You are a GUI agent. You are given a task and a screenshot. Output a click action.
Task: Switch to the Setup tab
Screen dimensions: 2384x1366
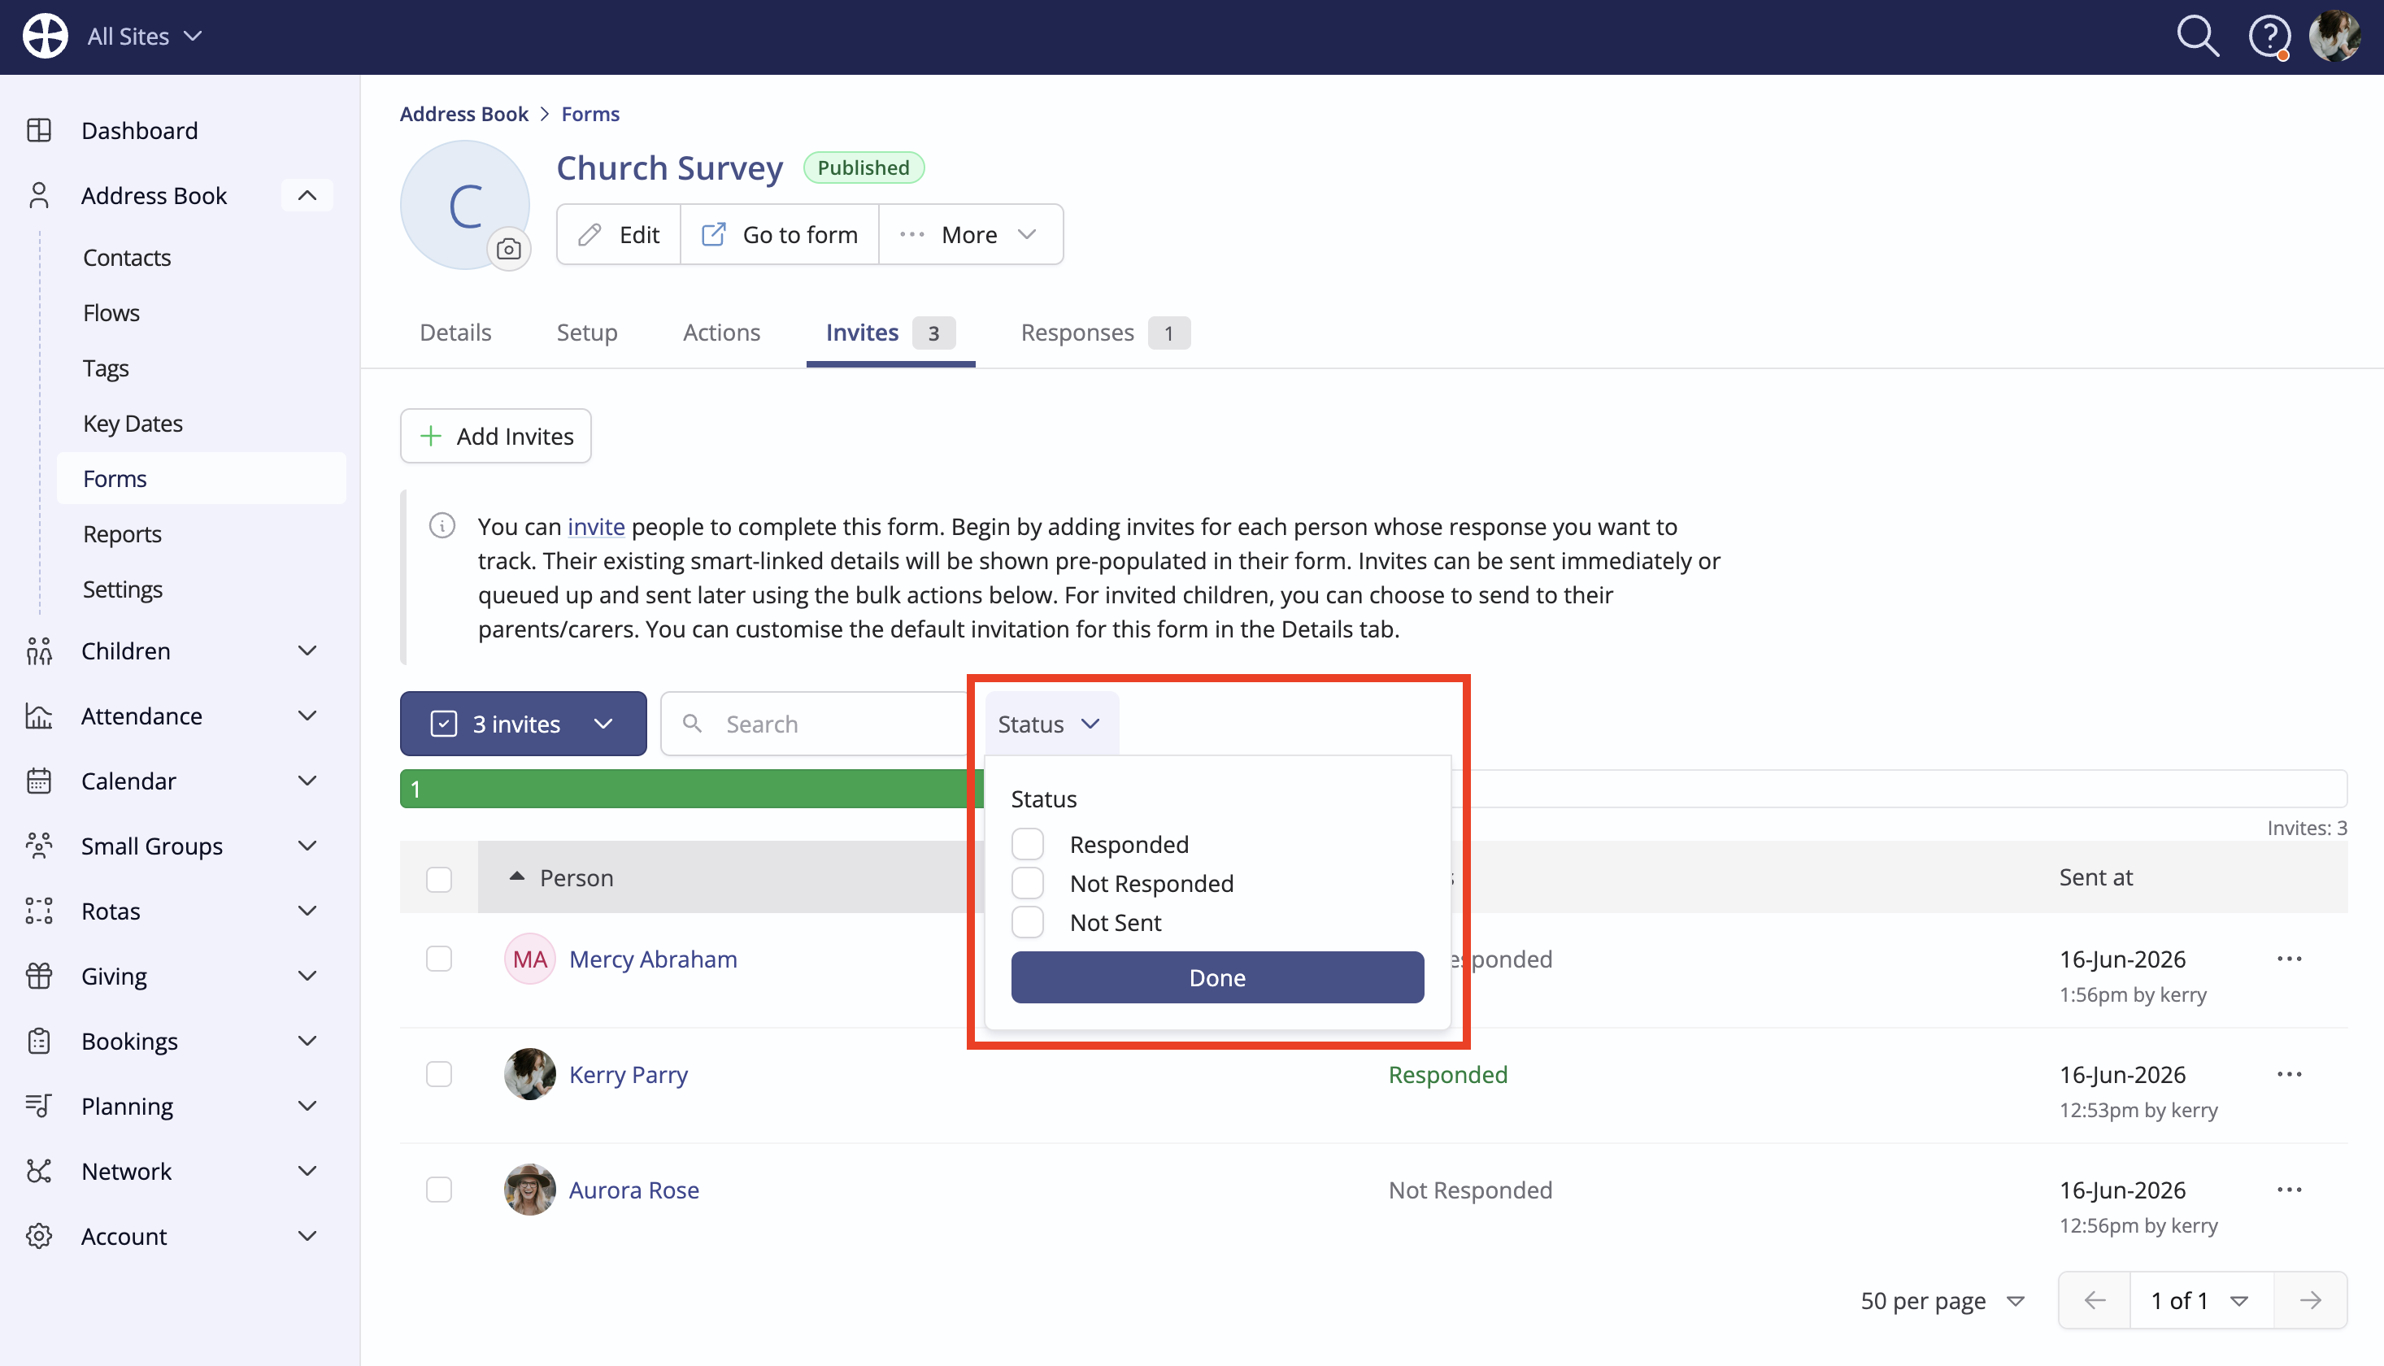586,332
